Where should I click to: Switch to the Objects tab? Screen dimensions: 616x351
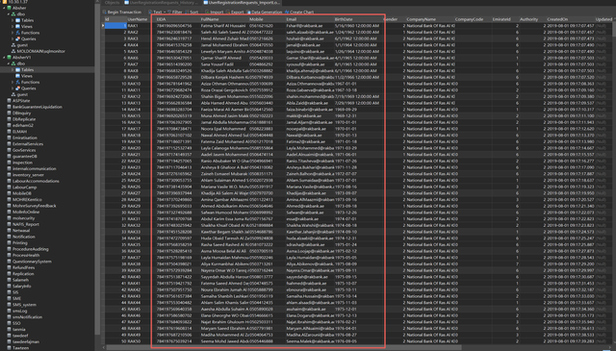[112, 3]
